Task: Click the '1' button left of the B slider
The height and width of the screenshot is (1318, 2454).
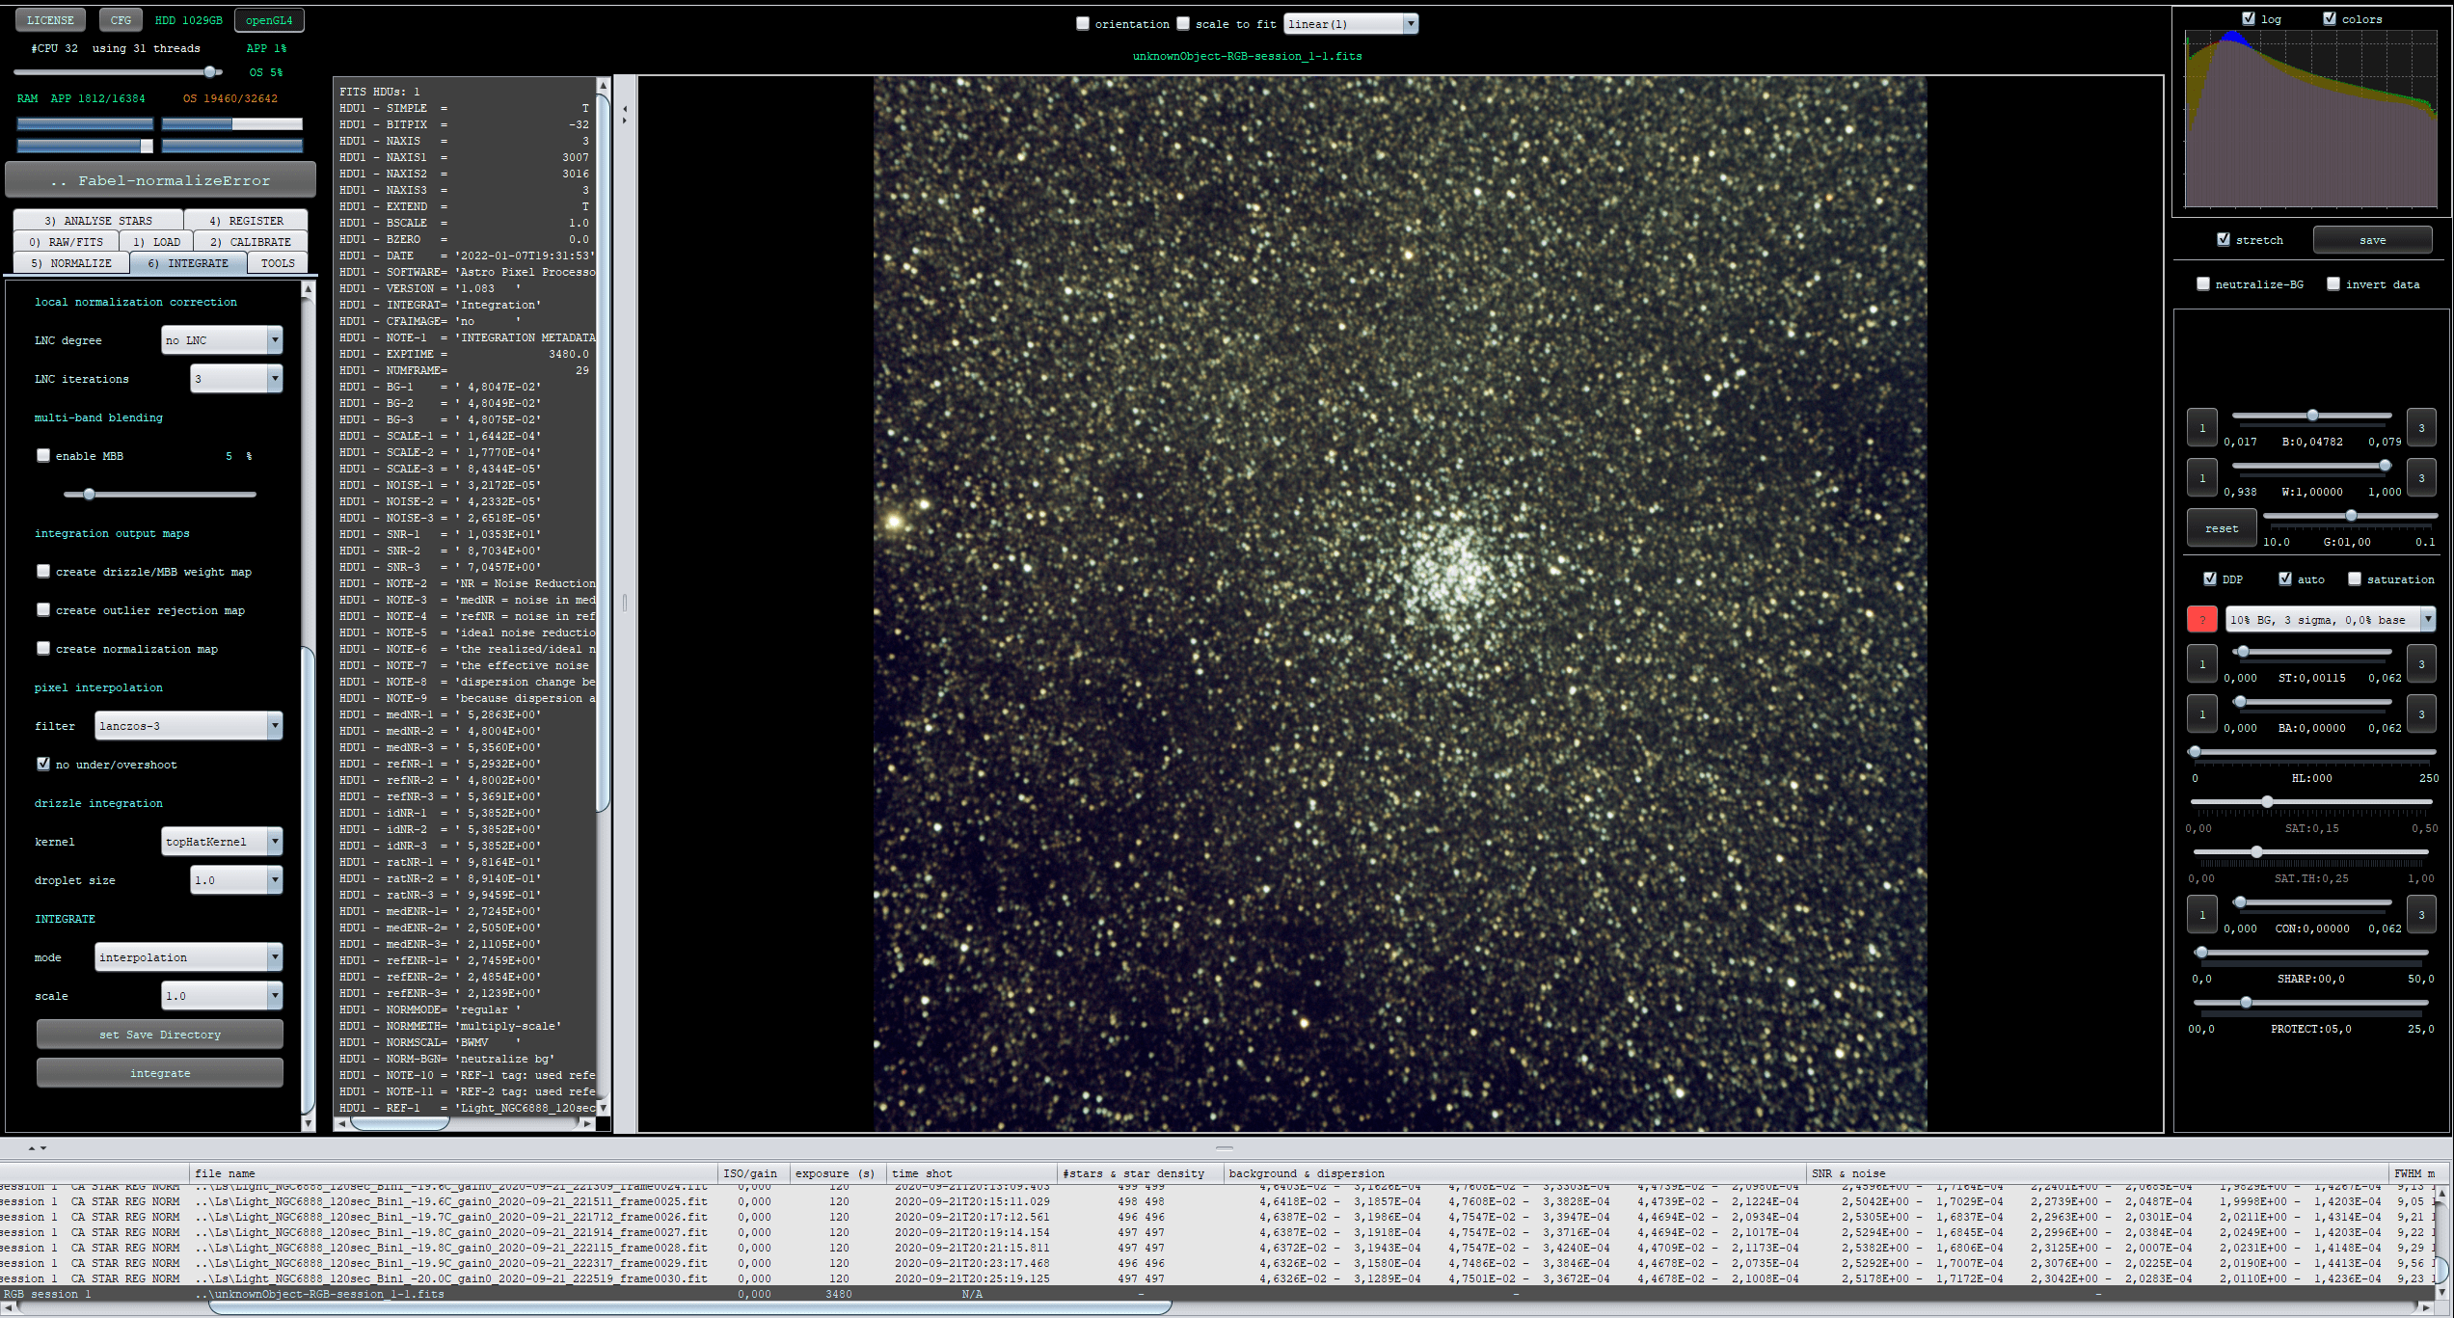Action: tap(2201, 428)
